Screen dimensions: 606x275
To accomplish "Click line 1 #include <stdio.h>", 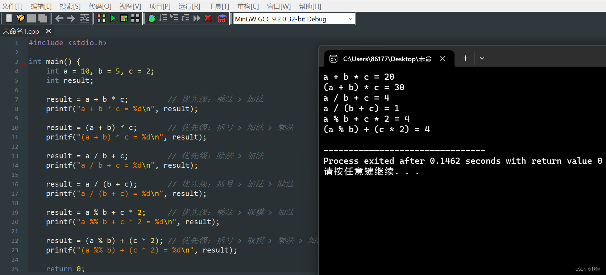I will [68, 43].
